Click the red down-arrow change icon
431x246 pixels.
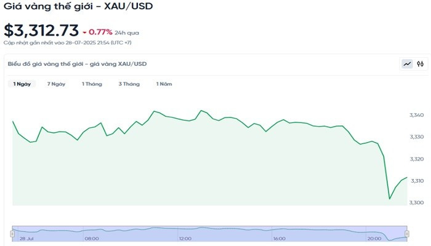pyautogui.click(x=84, y=31)
